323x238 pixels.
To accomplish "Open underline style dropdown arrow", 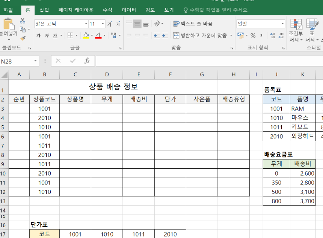I will (x=61, y=36).
